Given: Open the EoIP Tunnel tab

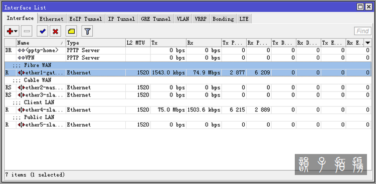Looking at the screenshot, I should [86, 19].
